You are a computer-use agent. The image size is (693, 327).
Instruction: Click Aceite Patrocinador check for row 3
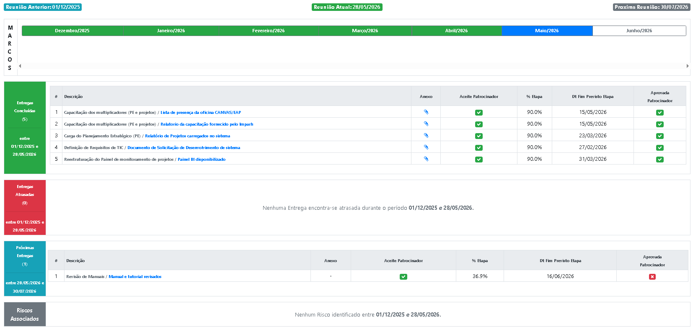click(479, 136)
